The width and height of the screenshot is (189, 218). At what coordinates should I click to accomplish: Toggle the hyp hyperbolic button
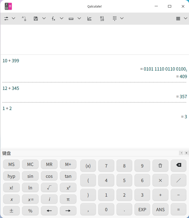[11, 176]
